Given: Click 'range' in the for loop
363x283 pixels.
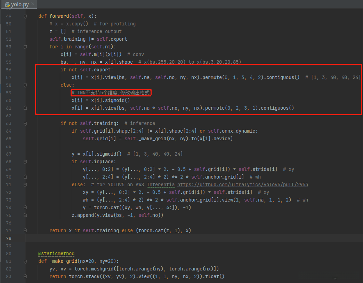Looking at the screenshot, I should point(81,47).
